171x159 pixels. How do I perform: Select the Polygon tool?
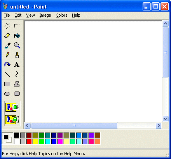pos(17,84)
